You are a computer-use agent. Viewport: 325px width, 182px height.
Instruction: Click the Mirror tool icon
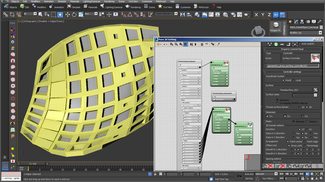183,14
